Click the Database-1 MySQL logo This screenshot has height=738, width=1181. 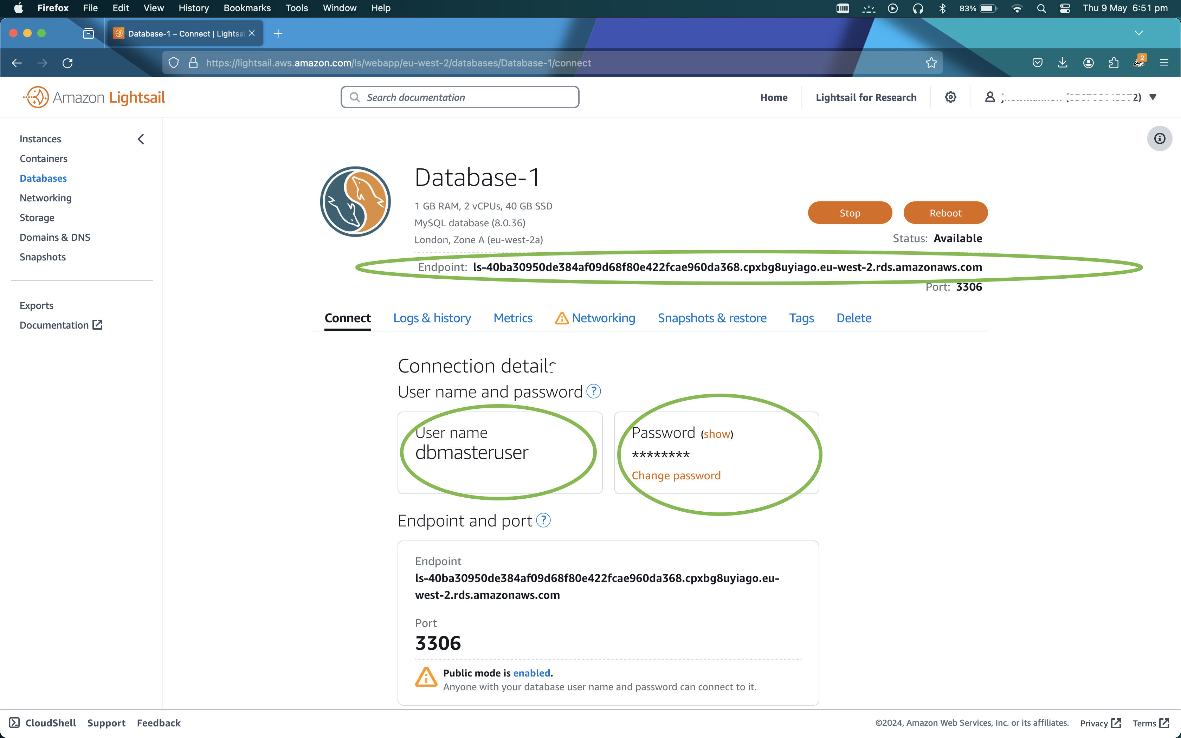click(355, 202)
